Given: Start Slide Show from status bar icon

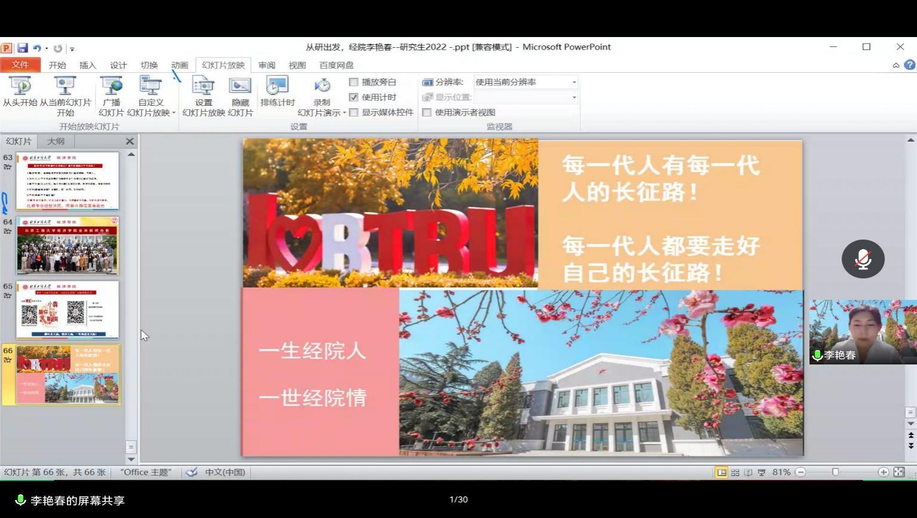Looking at the screenshot, I should (x=762, y=472).
